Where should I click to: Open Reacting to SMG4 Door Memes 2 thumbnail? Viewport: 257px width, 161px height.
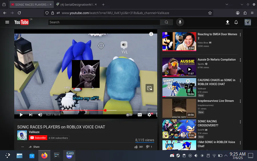point(179,41)
